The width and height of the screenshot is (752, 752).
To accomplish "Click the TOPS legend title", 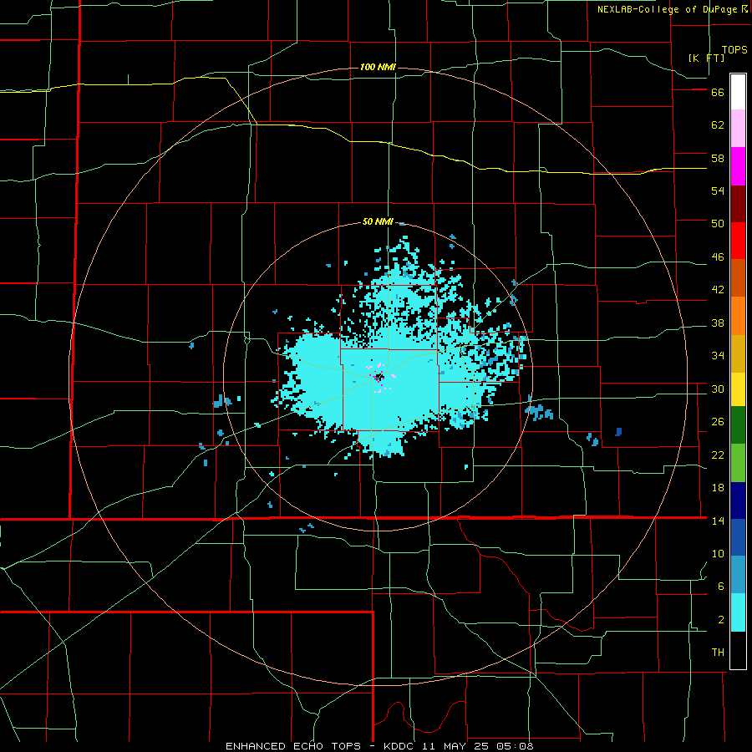I will (x=734, y=49).
